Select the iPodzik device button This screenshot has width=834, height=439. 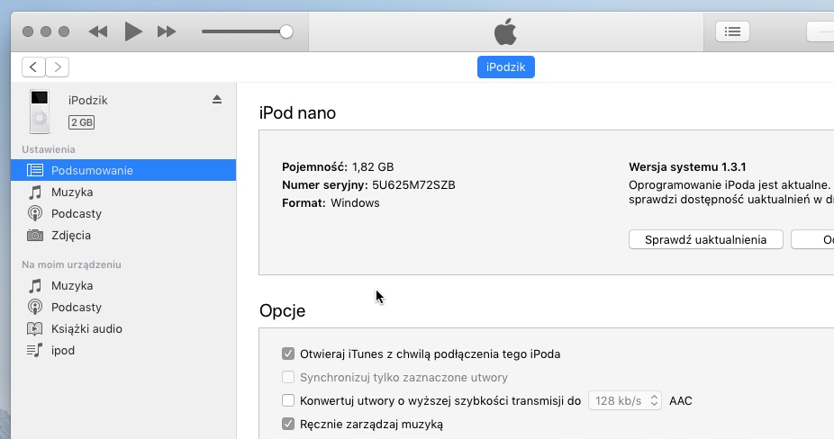click(506, 67)
